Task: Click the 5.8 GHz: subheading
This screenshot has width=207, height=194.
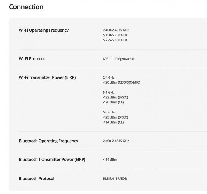Action: coord(109,112)
